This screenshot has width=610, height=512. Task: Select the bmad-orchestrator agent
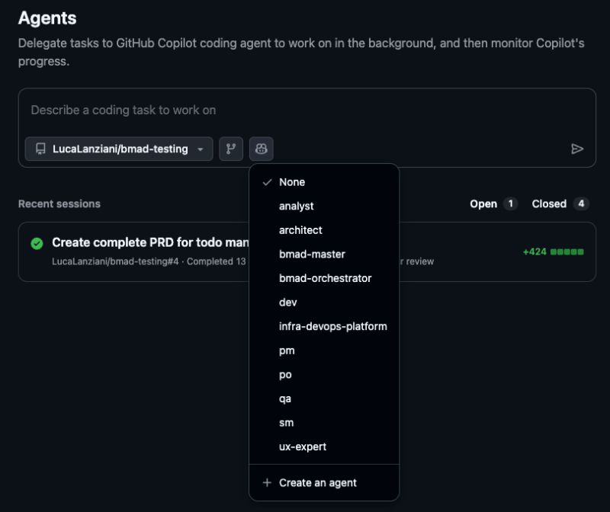[x=325, y=278]
